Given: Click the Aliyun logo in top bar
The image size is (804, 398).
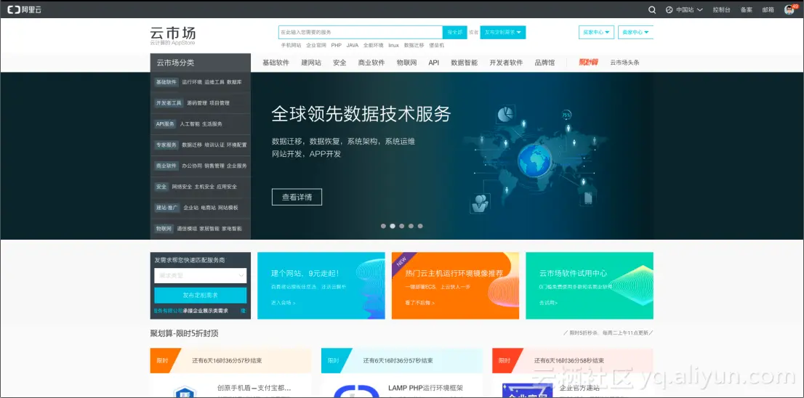Looking at the screenshot, I should (24, 9).
